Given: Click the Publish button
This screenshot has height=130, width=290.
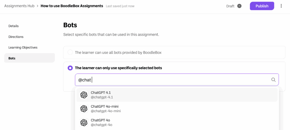Looking at the screenshot, I should (x=262, y=6).
